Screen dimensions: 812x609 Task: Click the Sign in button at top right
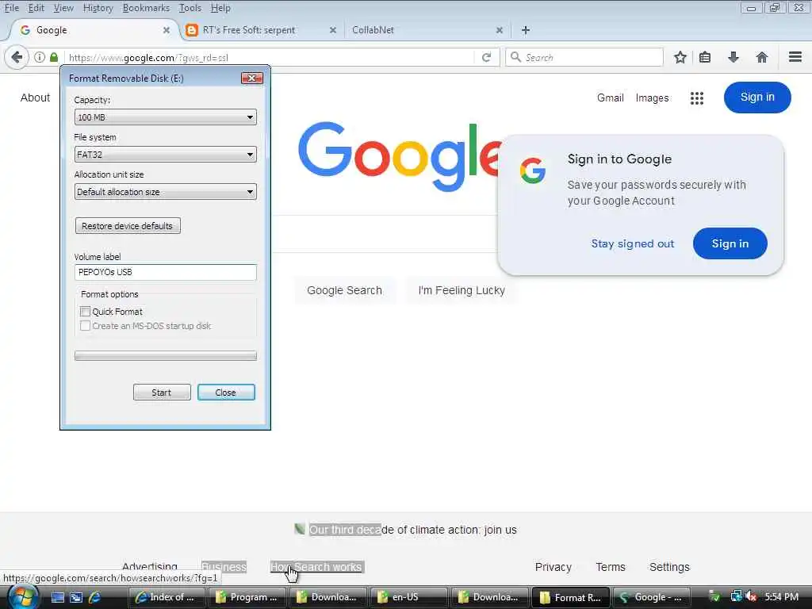[757, 98]
